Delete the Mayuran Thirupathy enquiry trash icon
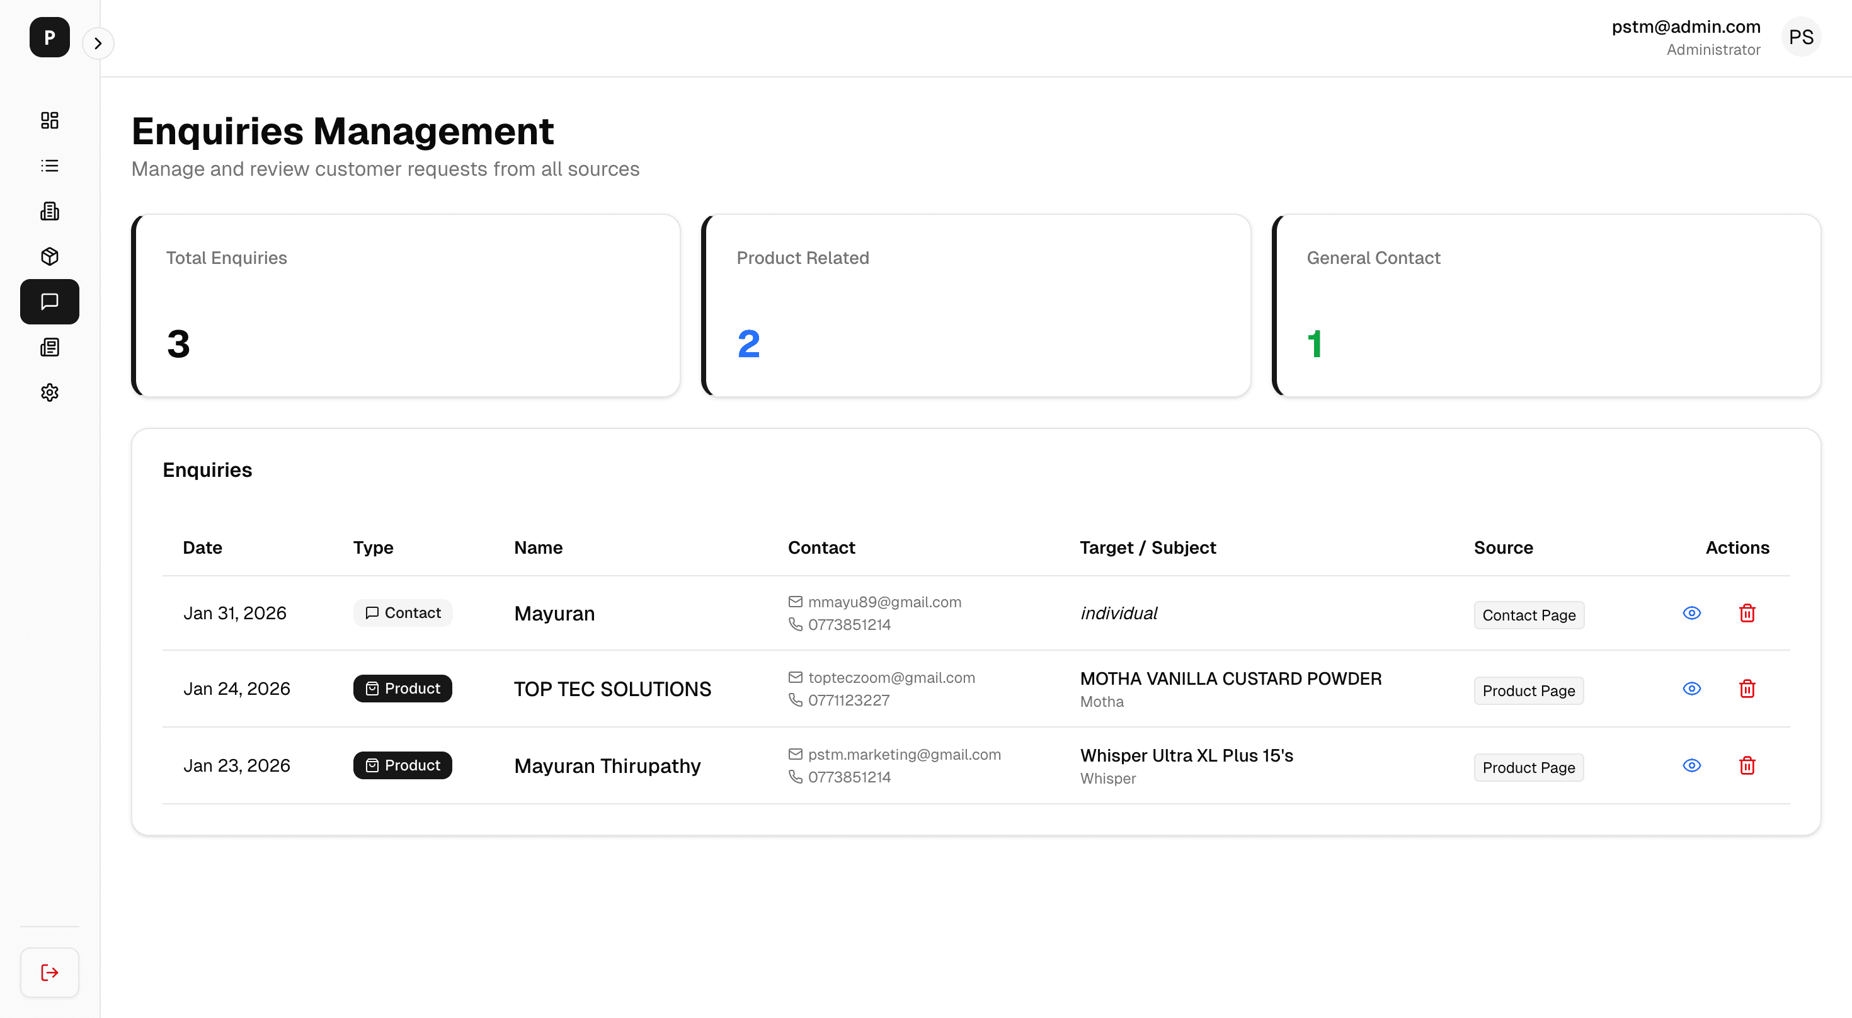 (1747, 765)
